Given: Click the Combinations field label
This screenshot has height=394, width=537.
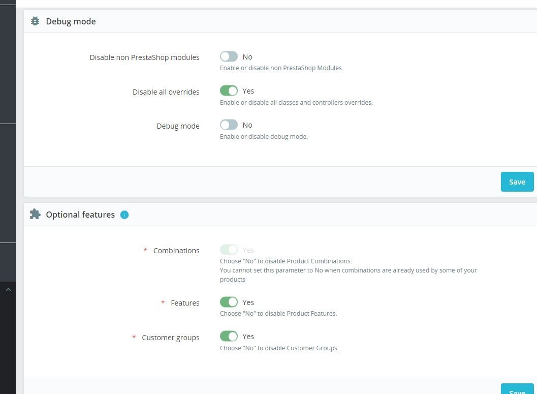Looking at the screenshot, I should click(176, 251).
